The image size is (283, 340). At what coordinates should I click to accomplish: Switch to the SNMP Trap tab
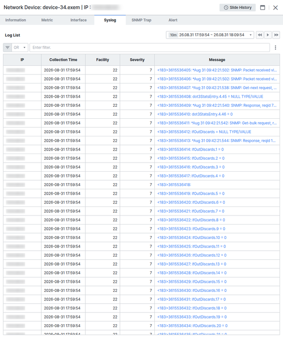[141, 20]
